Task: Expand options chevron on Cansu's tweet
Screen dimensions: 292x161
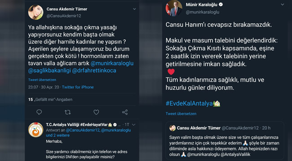Action: pos(134,9)
